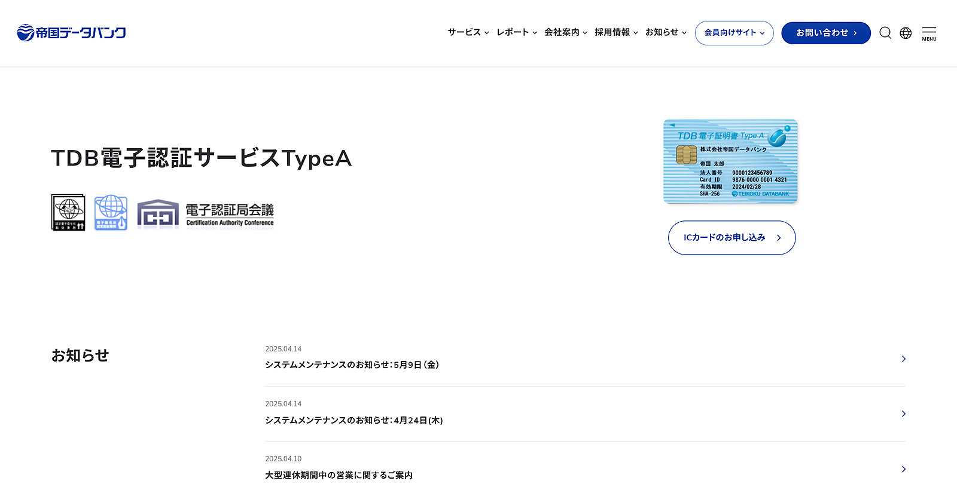Click the 電子認証局会議 conference logo
The height and width of the screenshot is (490, 957).
coord(205,215)
